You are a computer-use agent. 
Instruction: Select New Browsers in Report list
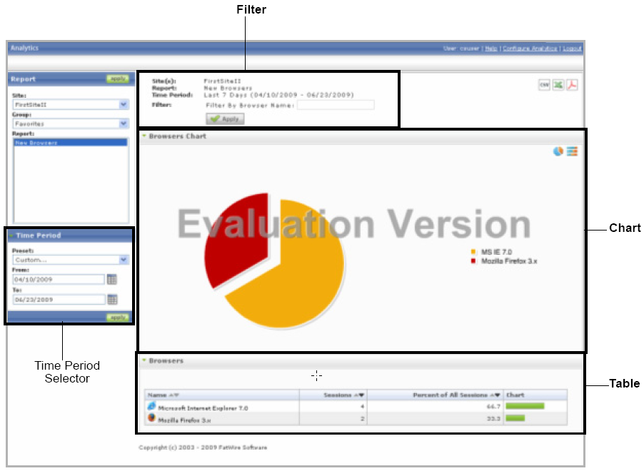71,143
